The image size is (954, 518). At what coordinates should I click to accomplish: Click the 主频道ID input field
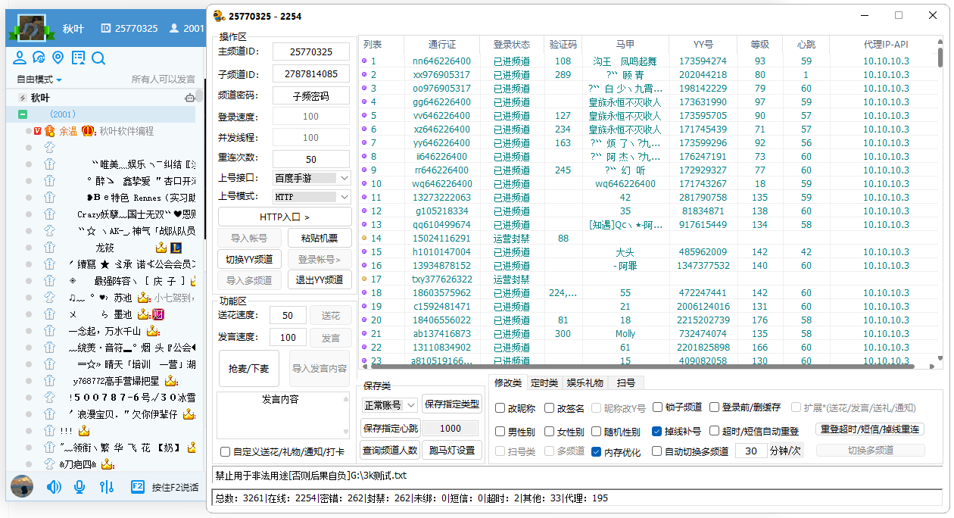click(311, 51)
